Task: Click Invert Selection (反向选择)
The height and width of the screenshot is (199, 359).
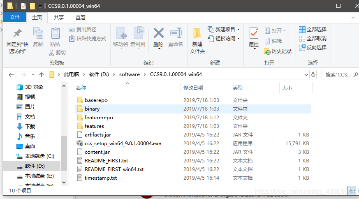Action: point(313,48)
